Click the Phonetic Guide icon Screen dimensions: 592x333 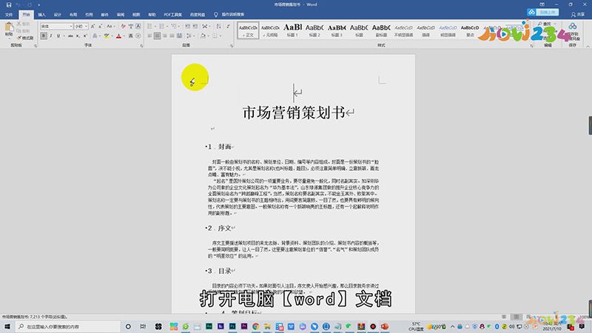pos(131,26)
